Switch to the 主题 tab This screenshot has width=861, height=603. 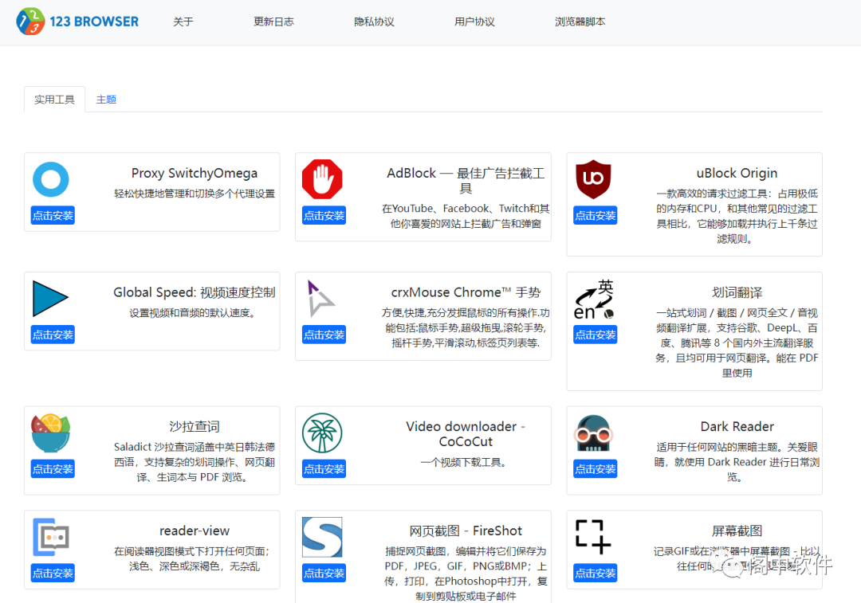[x=106, y=100]
